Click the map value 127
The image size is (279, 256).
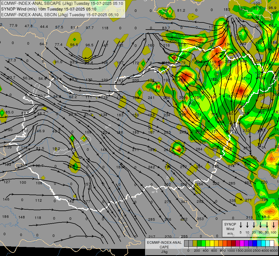7,182
